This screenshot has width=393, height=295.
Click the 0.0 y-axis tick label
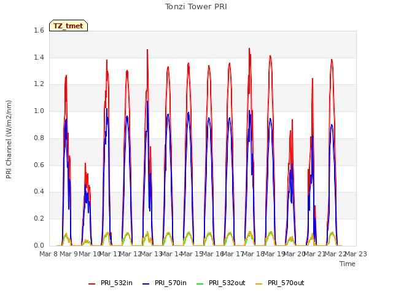pyautogui.click(x=39, y=246)
